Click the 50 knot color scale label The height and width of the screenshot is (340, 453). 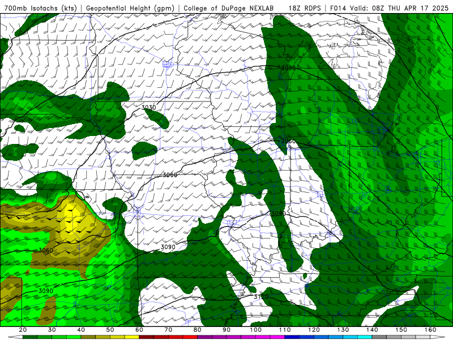click(110, 330)
